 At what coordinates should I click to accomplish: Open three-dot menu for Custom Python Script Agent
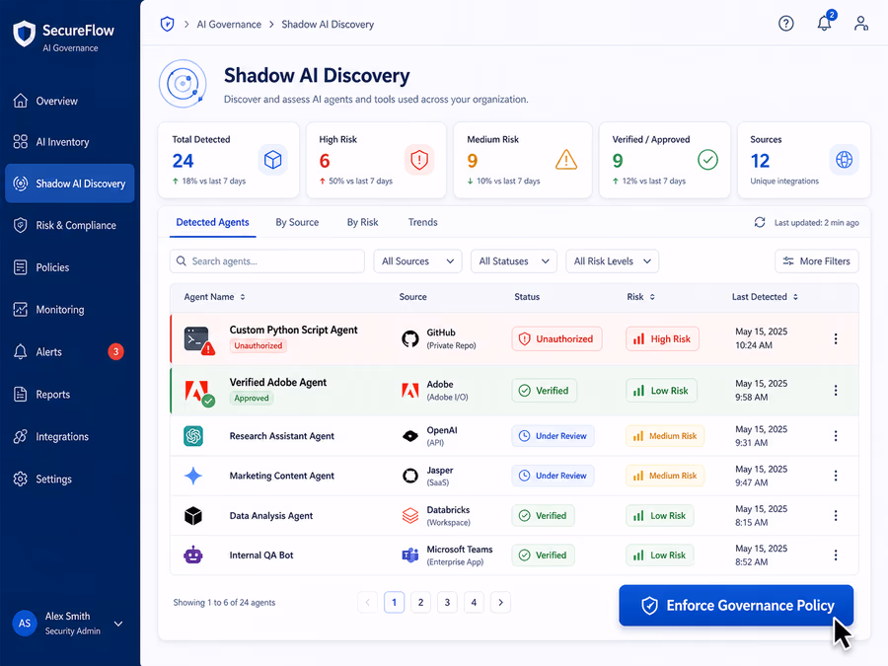(x=836, y=338)
